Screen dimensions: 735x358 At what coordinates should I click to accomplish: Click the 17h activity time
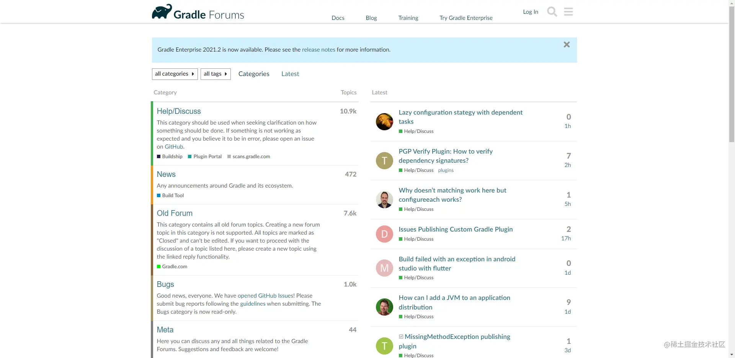[x=566, y=238]
